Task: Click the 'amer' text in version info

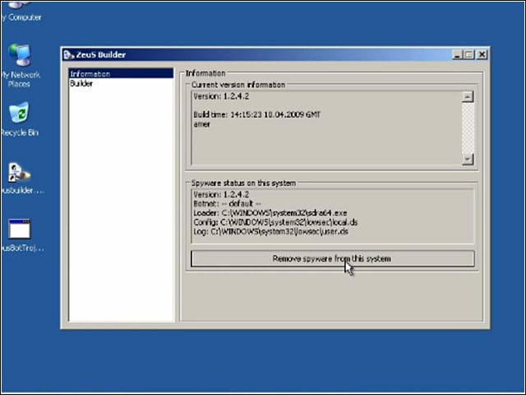Action: [202, 124]
